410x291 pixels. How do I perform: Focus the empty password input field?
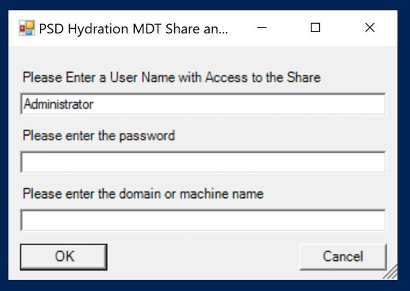pos(203,162)
